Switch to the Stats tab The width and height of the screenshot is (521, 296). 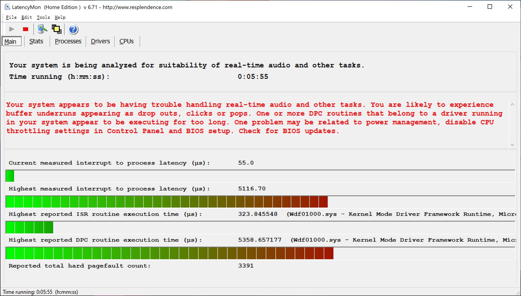[36, 41]
